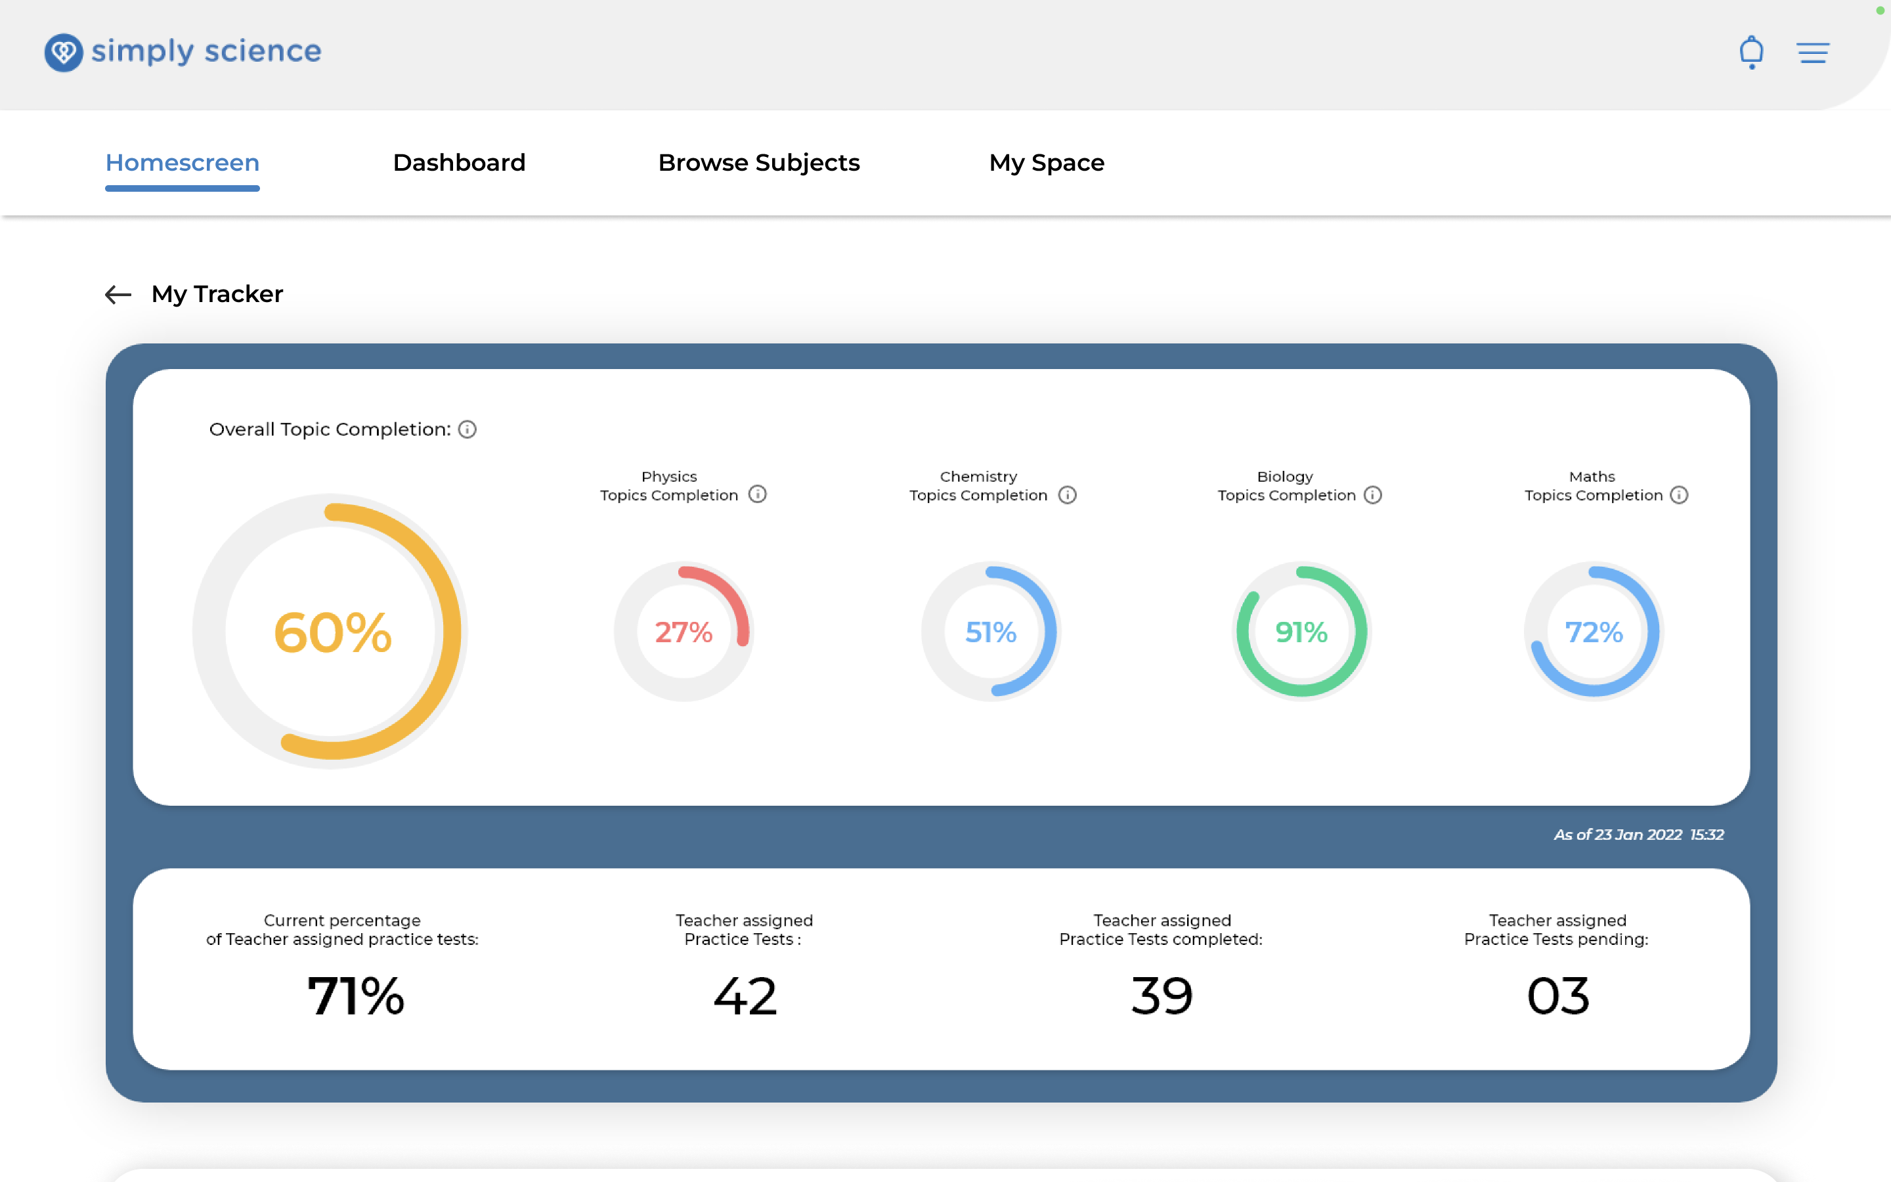Screen dimensions: 1891x1182
Task: Click the Teacher assigned Practice Tests label
Action: point(744,929)
